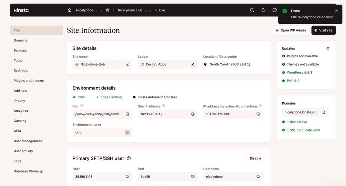
Task: Open the search magnifier icon
Action: click(252, 10)
